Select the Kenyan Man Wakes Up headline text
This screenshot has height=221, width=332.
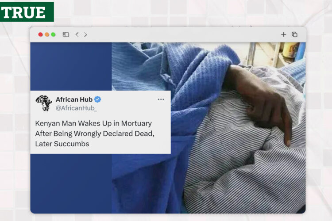[x=95, y=133]
